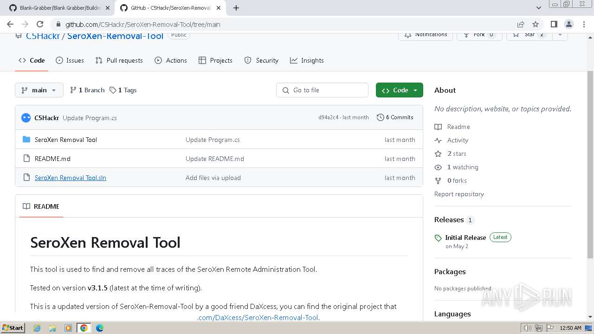
Task: Click file icon beside SeroXen Removal Tool.sln
Action: tap(26, 178)
